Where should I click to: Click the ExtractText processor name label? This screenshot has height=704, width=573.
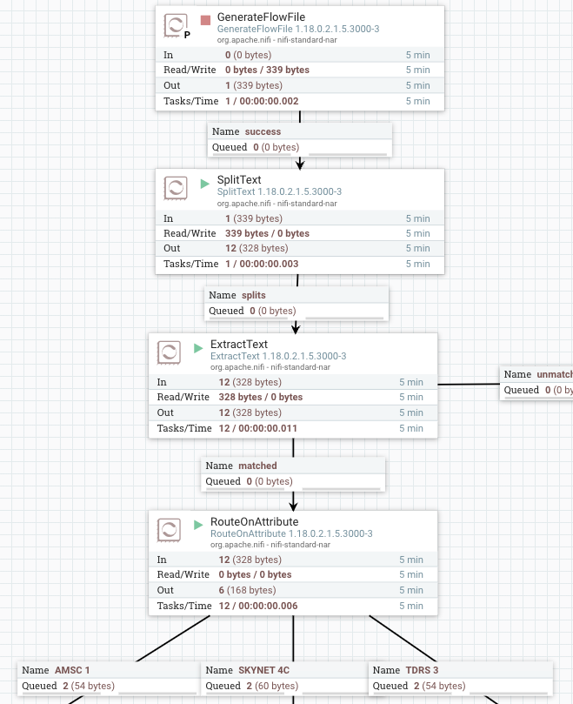[239, 344]
